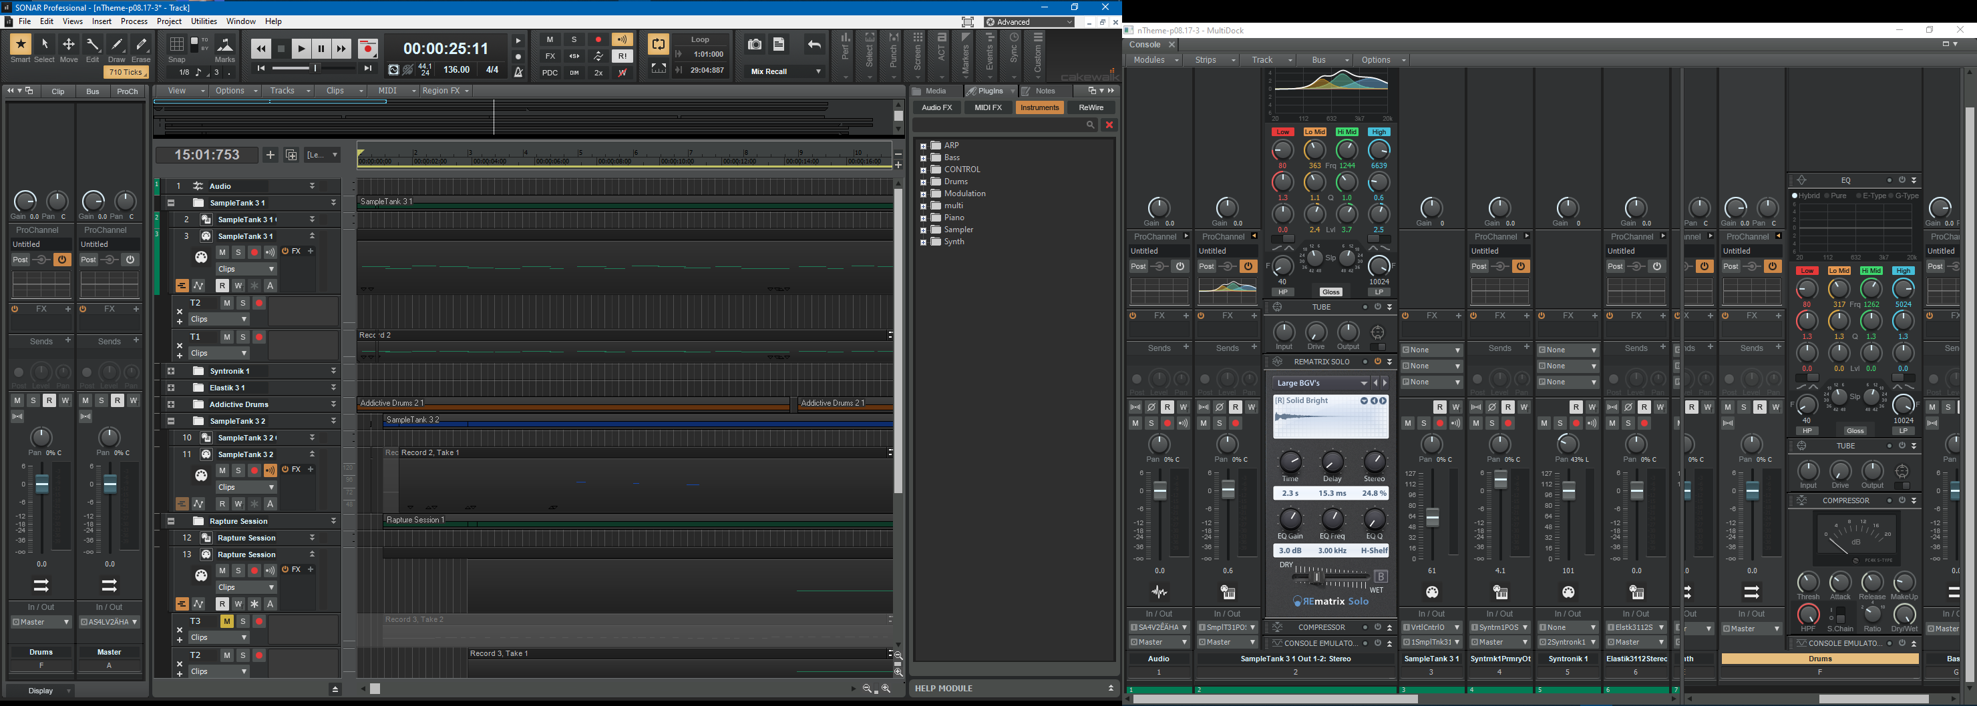Open the Tracks dropdown menu

289,91
